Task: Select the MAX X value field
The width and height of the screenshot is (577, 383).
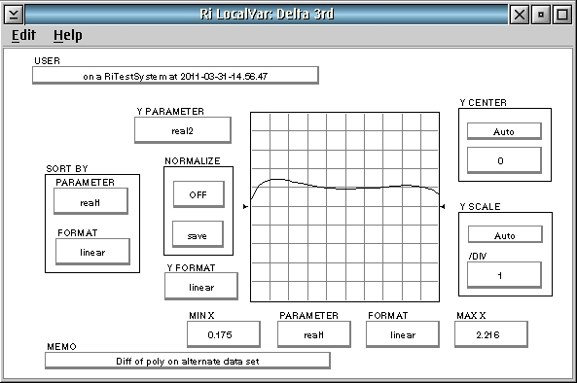Action: [491, 334]
